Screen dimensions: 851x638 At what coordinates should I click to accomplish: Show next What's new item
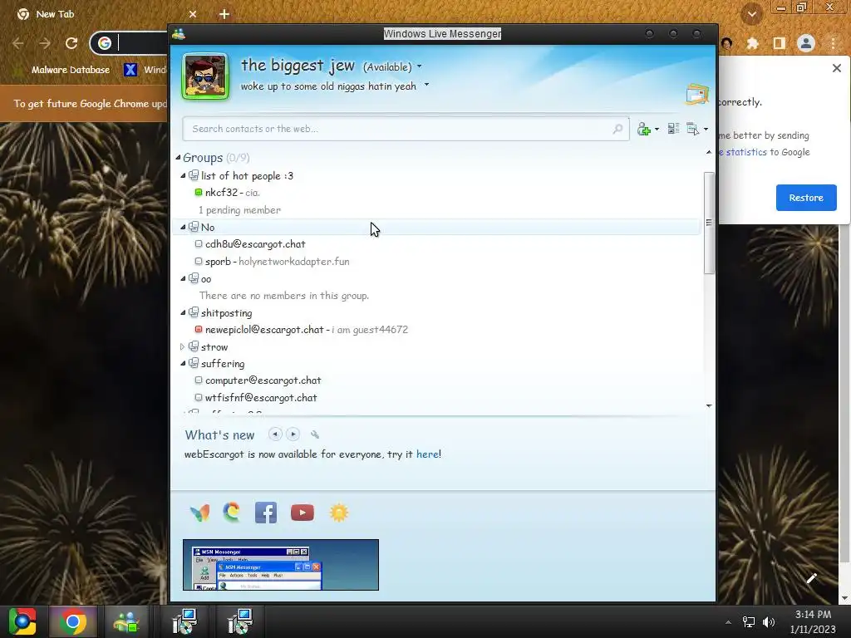pyautogui.click(x=293, y=434)
